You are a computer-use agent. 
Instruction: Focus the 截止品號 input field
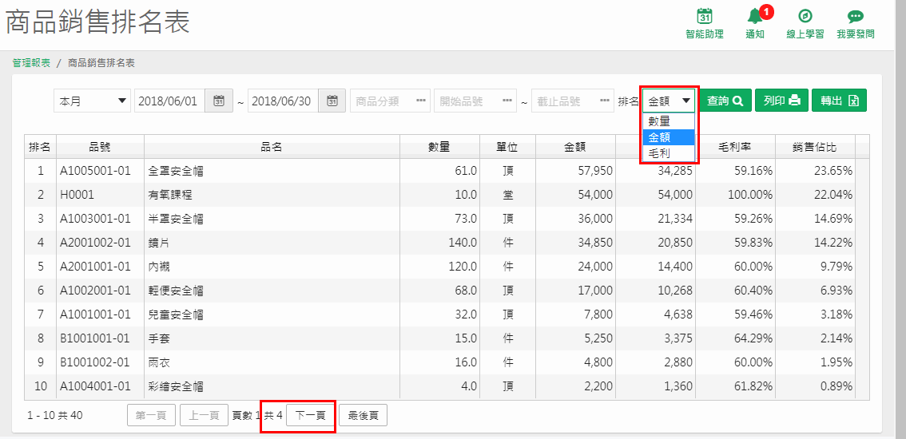(572, 101)
